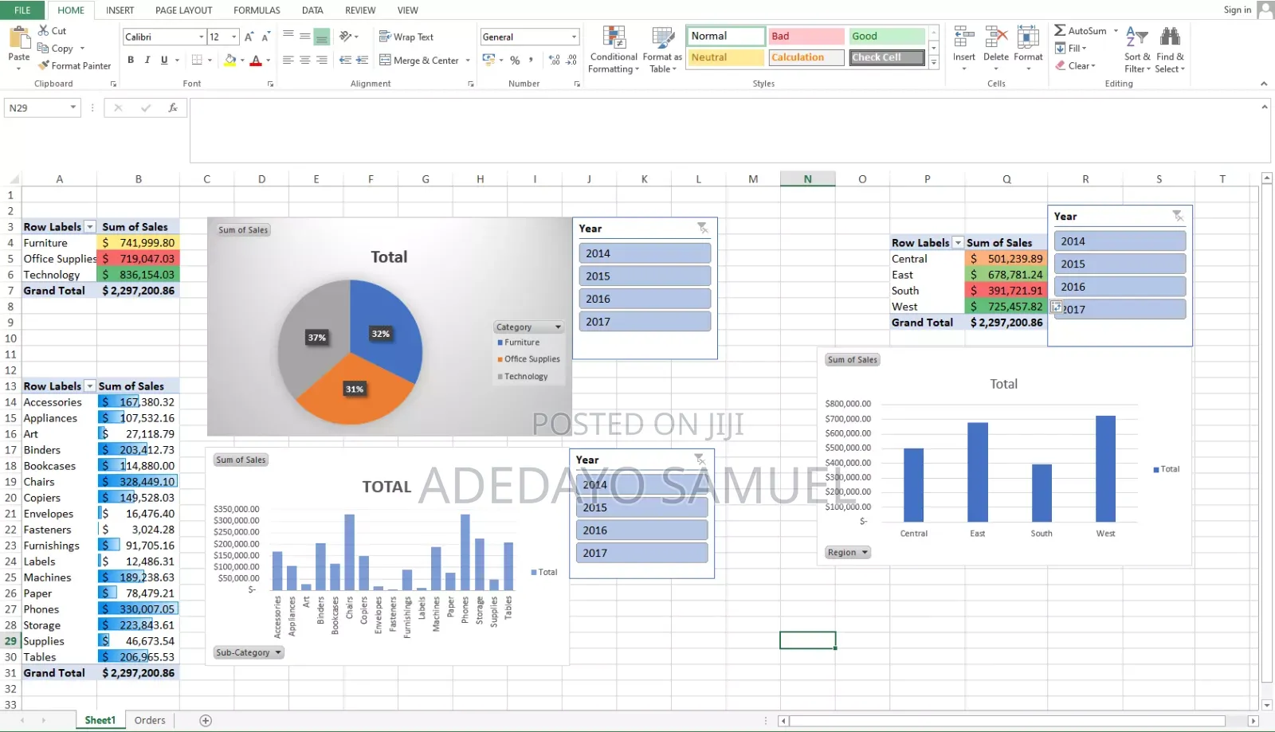This screenshot has width=1275, height=732.
Task: Open Conditional Formatting
Action: tap(614, 49)
